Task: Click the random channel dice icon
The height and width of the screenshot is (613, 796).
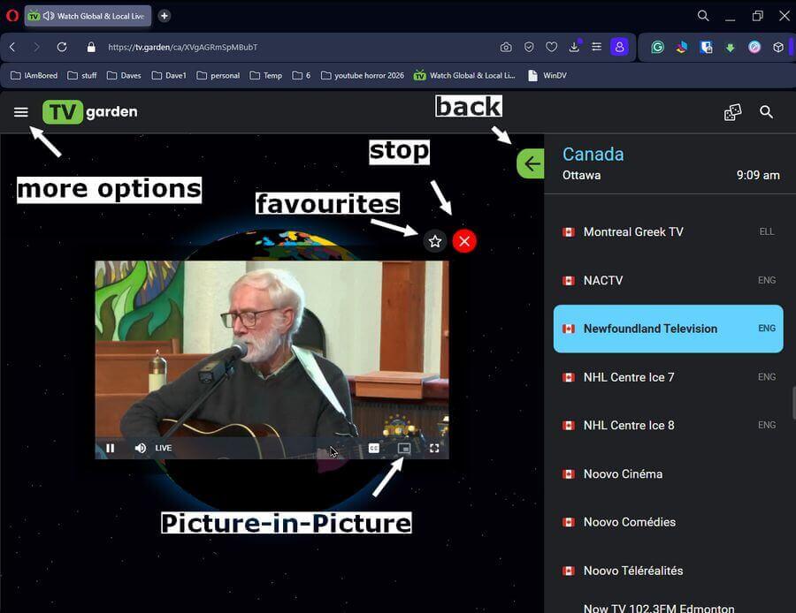Action: tap(732, 112)
